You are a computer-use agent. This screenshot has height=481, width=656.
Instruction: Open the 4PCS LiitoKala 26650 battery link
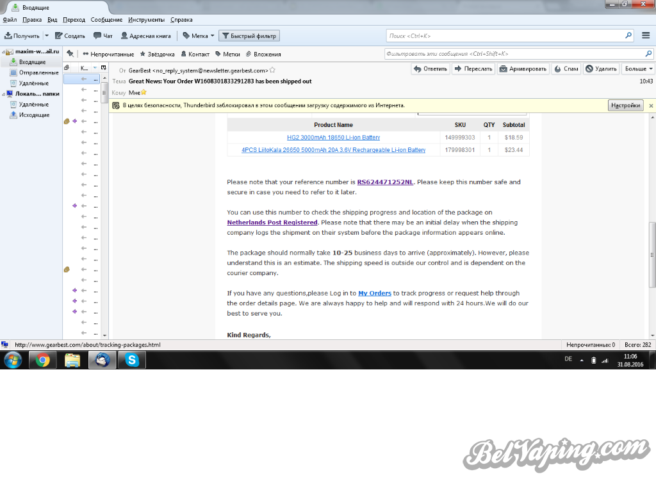click(333, 150)
